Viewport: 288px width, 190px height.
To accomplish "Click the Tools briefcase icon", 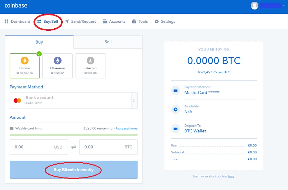I will tap(134, 21).
